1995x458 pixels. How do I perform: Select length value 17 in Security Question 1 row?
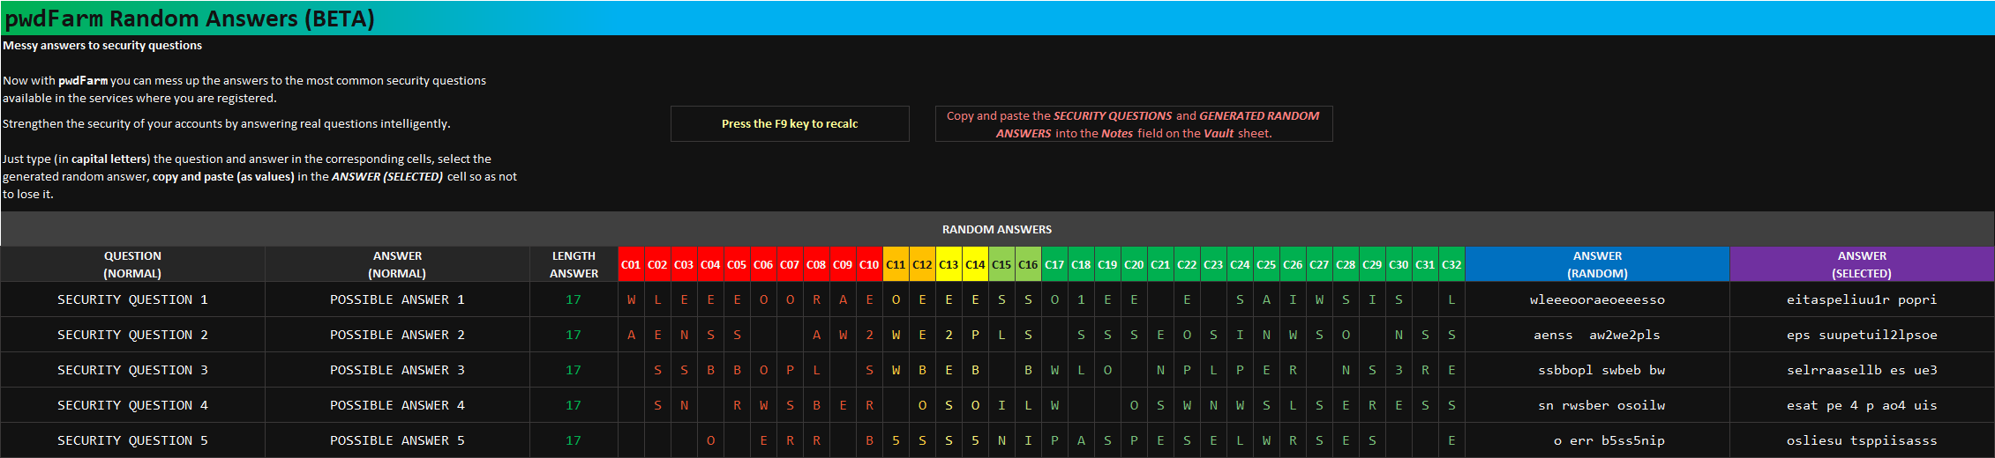(x=574, y=299)
